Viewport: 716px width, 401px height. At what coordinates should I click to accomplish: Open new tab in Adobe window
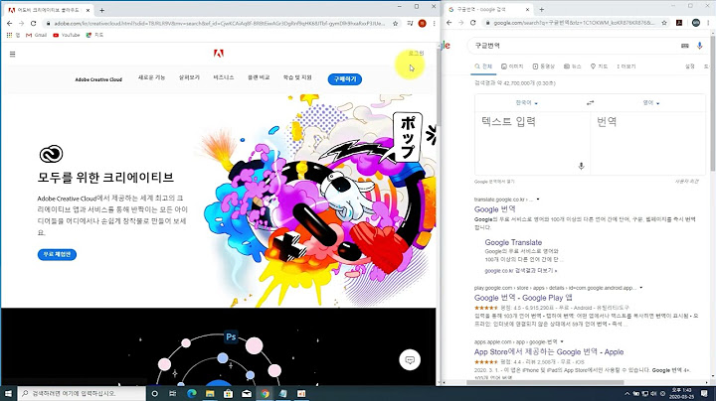click(101, 10)
